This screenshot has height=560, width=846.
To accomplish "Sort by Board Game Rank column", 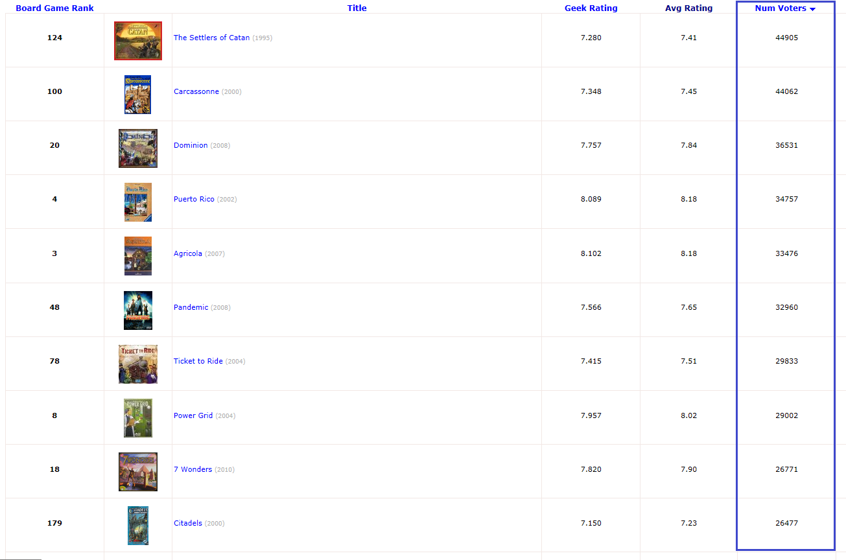I will (x=54, y=8).
